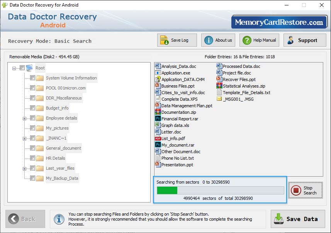Click the blue info icon in hint box

(x=59, y=219)
